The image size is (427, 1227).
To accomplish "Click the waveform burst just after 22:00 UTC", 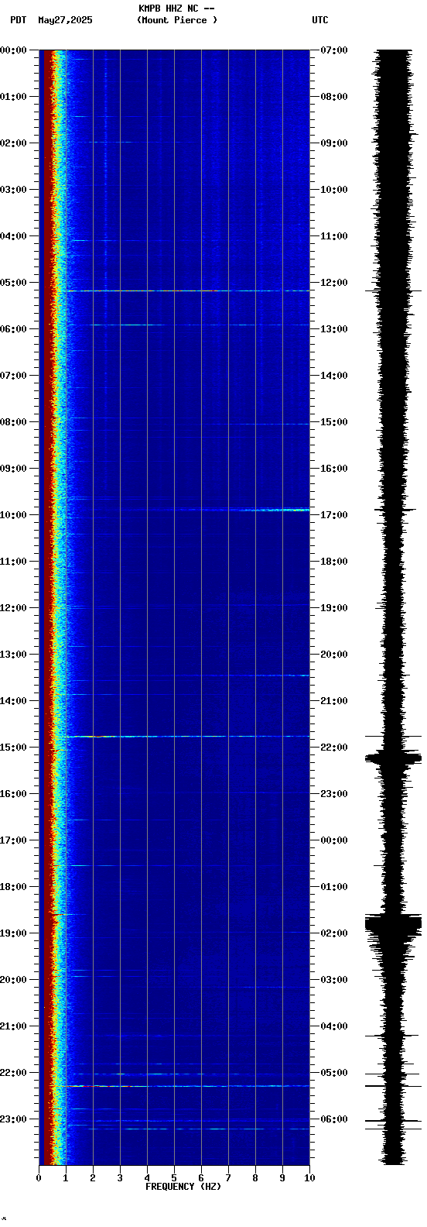I will point(394,758).
